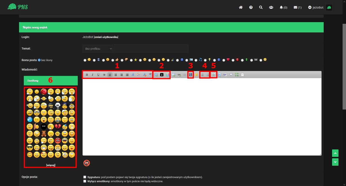This screenshot has width=346, height=186.
Task: Click the colorful page toolbar icon
Action: coord(168,75)
